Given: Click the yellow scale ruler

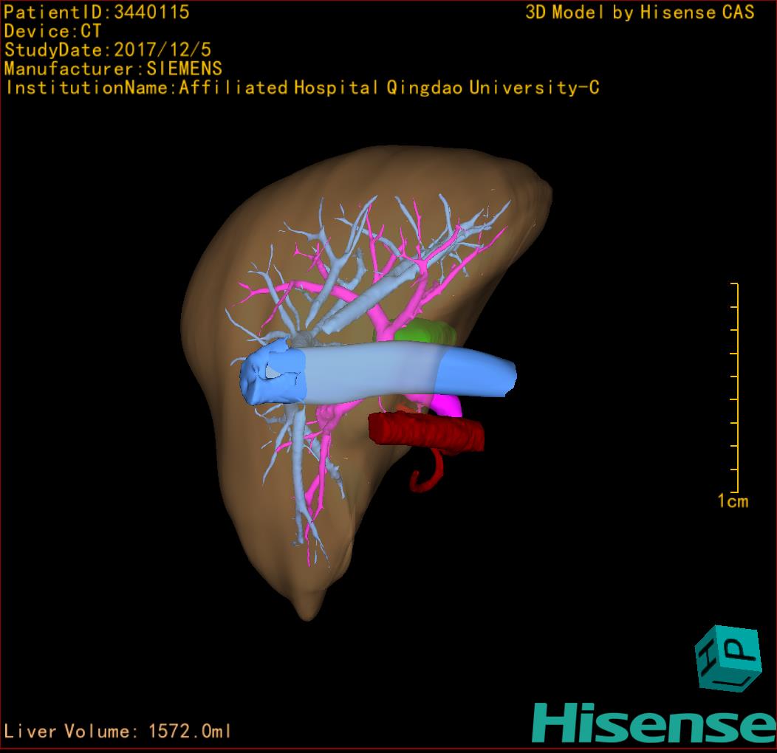Looking at the screenshot, I should 735,388.
